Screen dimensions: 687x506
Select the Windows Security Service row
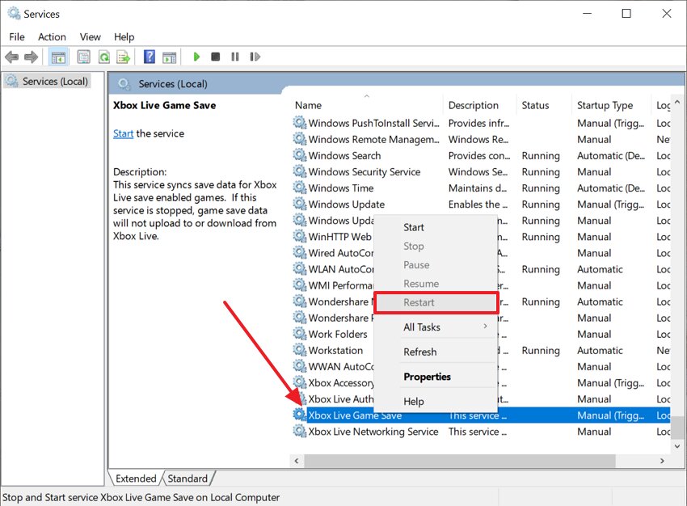pyautogui.click(x=481, y=171)
